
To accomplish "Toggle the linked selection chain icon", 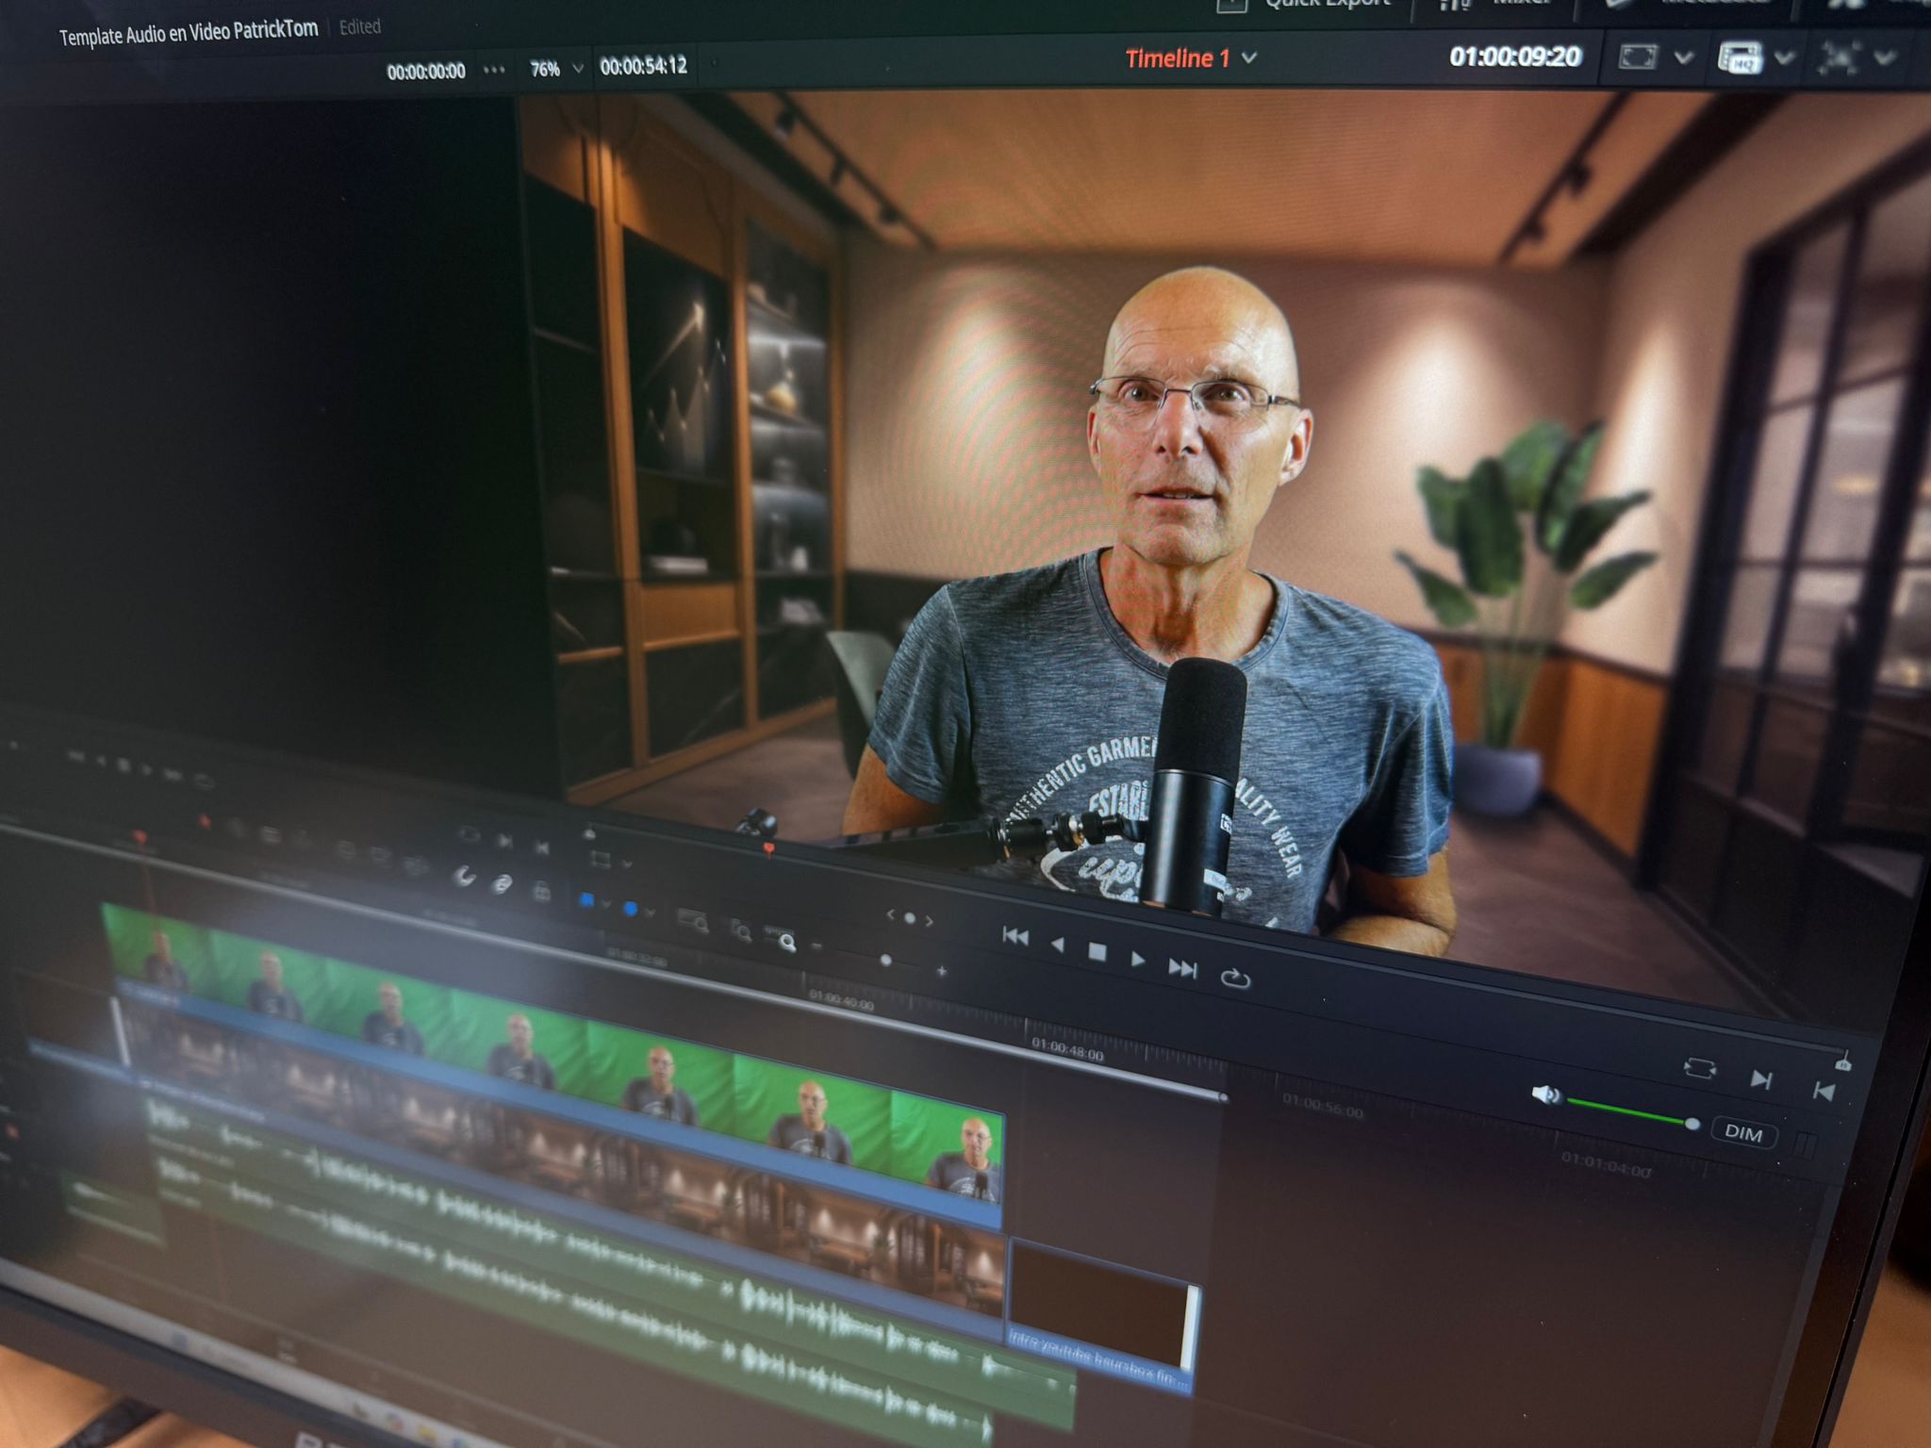I will [x=503, y=884].
